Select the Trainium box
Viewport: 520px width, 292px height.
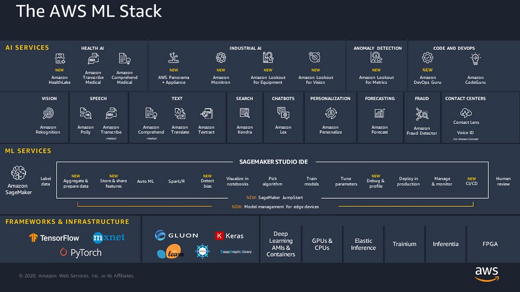404,244
